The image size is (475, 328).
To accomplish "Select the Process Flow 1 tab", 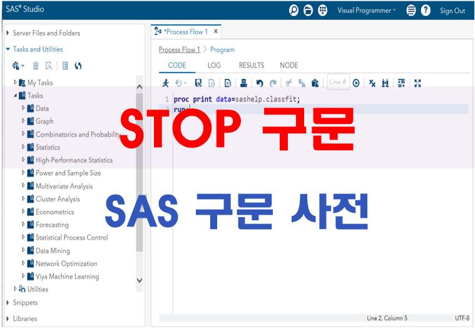I will pos(185,31).
